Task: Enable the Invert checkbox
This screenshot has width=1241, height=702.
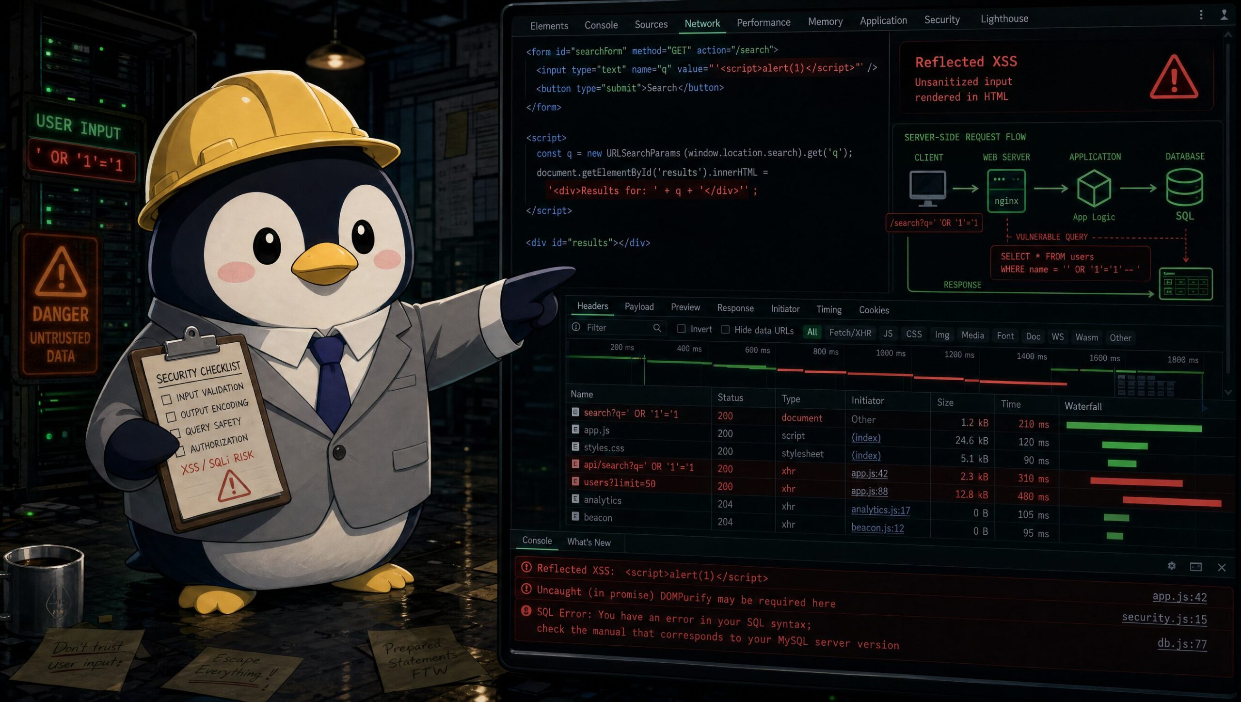Action: 681,329
